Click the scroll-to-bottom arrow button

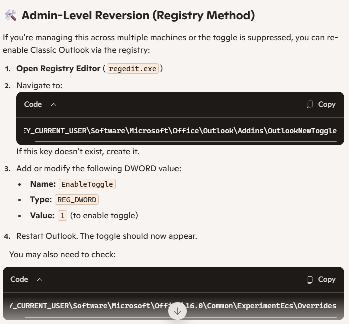pos(177,311)
